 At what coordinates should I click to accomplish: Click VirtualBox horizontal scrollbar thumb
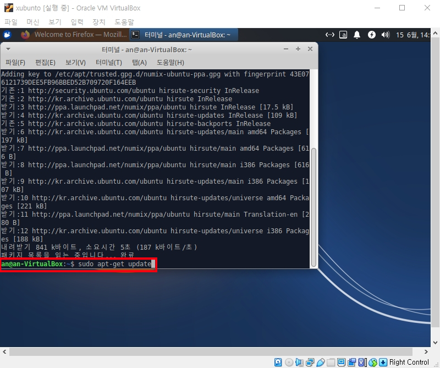tap(211, 351)
